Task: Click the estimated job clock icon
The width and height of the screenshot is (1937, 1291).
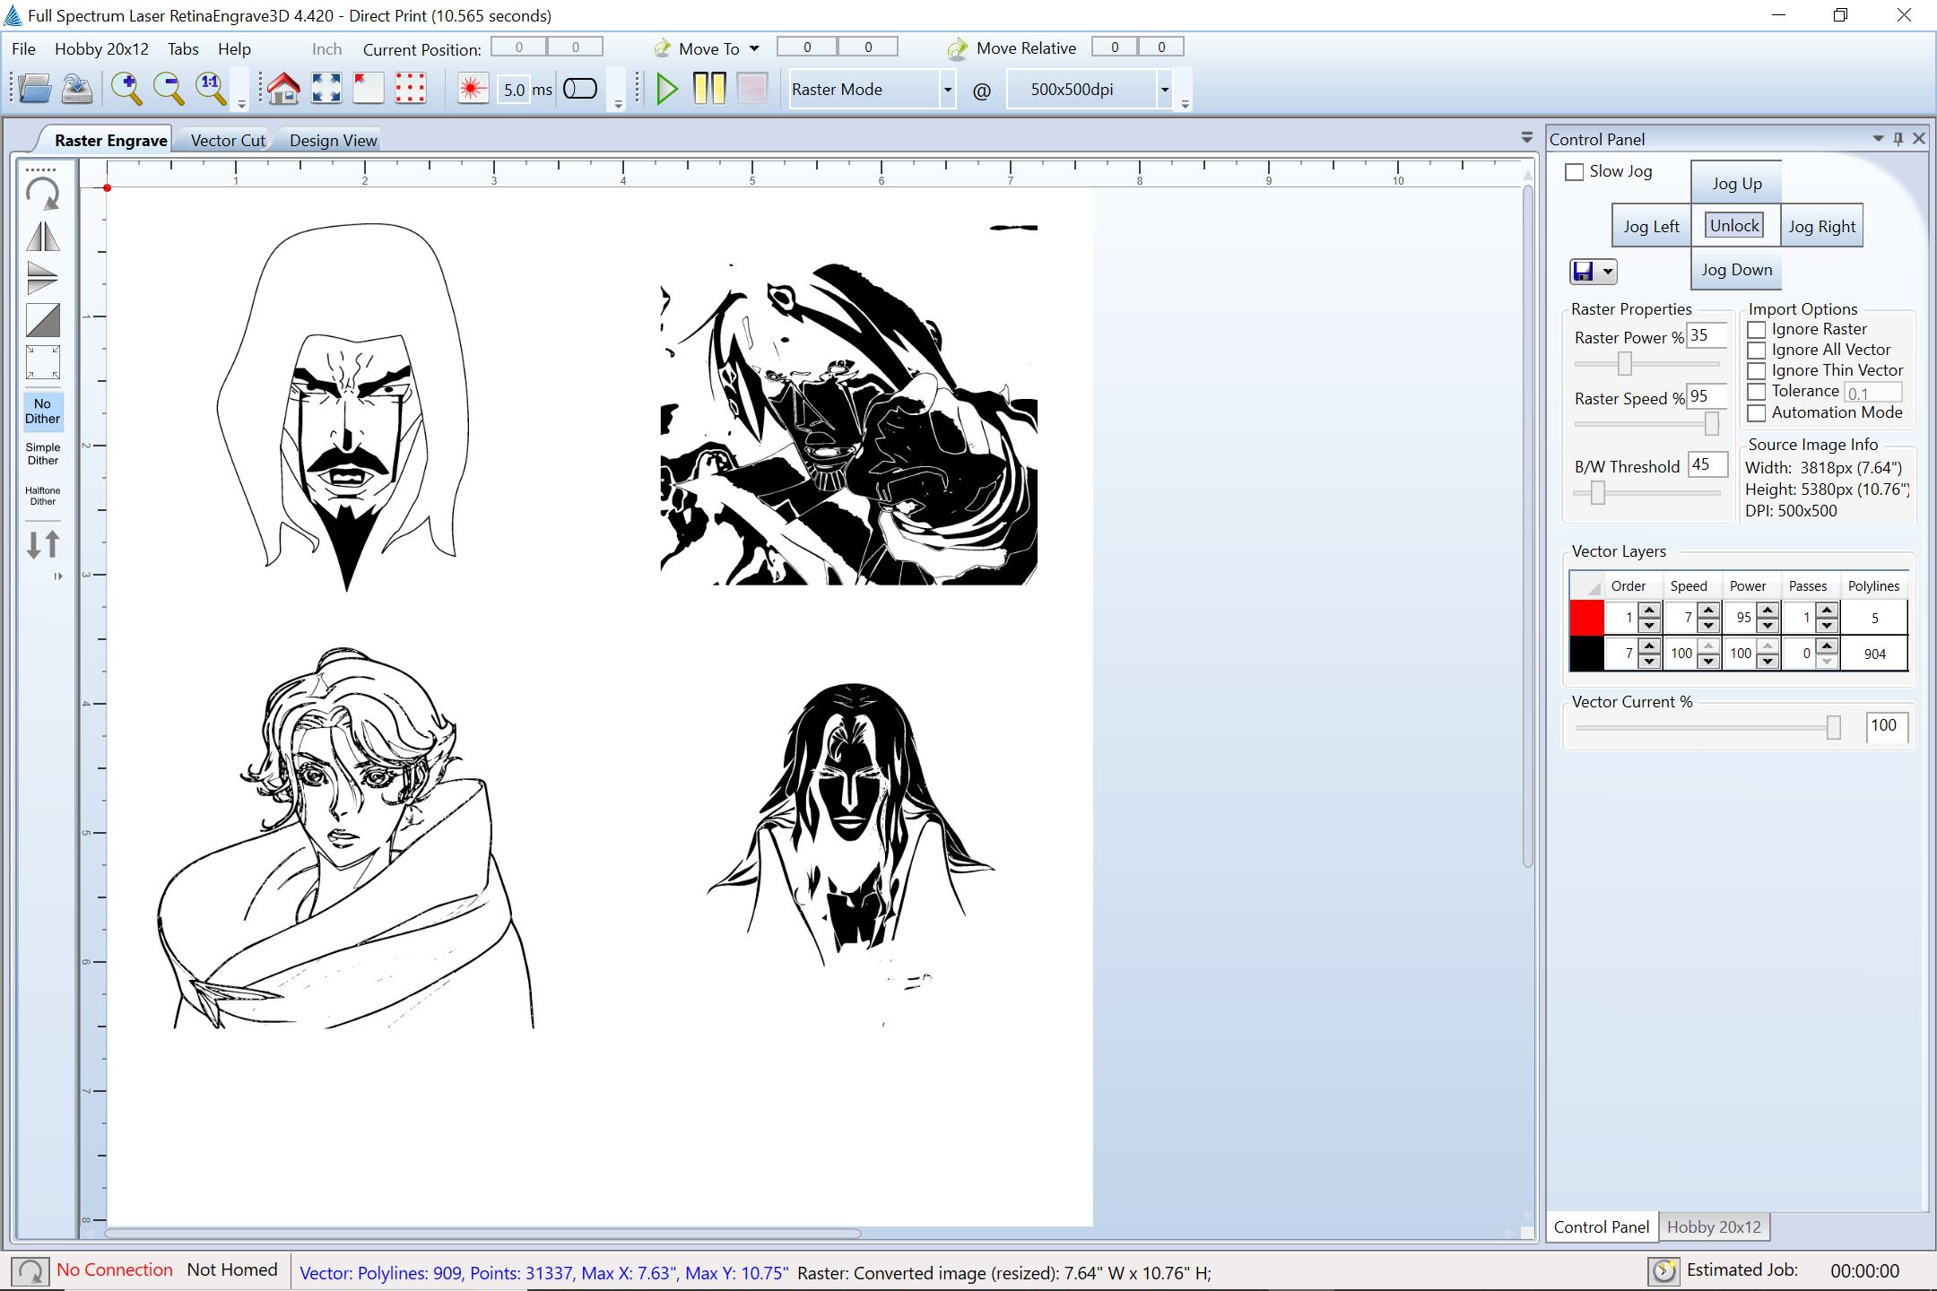Action: pyautogui.click(x=1664, y=1270)
